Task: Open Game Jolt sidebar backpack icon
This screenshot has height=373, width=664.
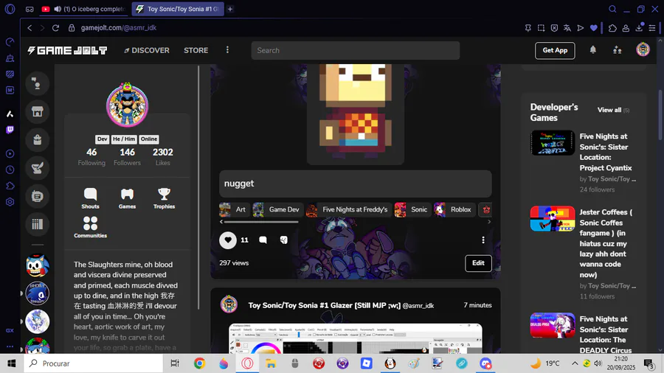Action: [x=38, y=139]
